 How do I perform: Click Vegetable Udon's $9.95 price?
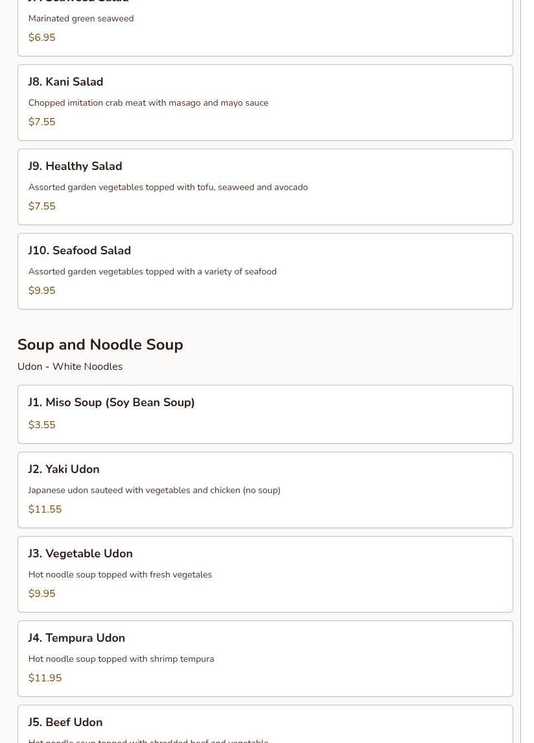[x=41, y=594]
